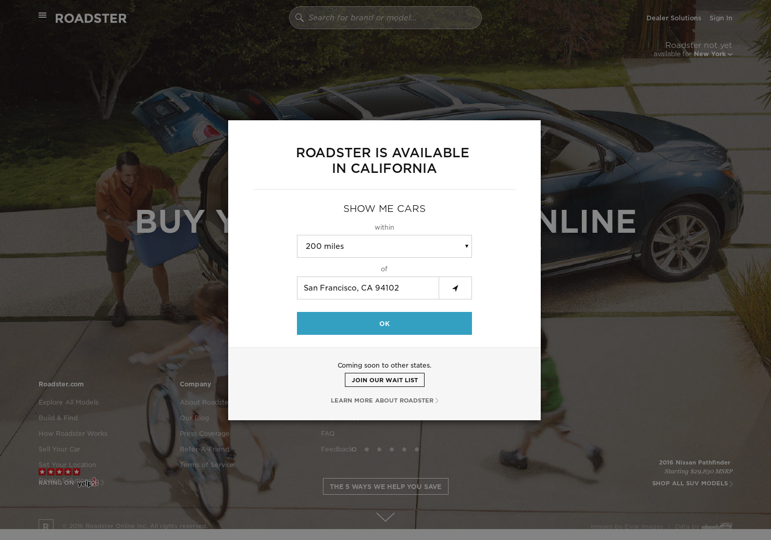Open the 200 miles distance dropdown

pos(384,246)
